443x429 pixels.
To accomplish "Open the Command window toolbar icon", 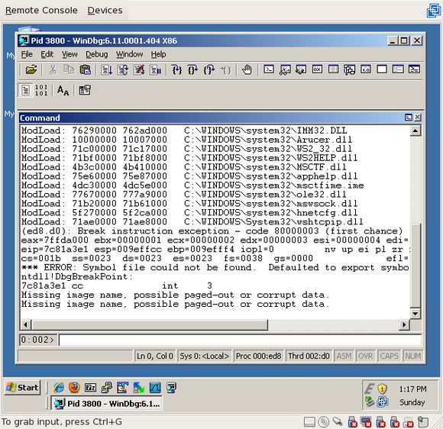I will 269,69.
